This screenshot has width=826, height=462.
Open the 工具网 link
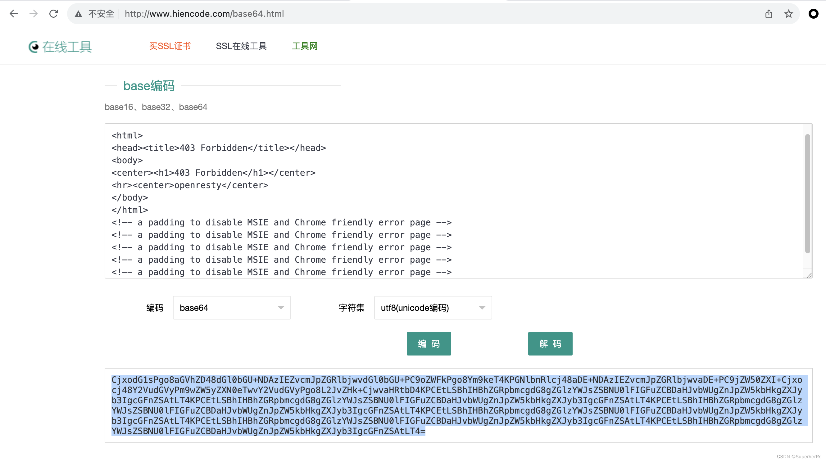tap(304, 46)
